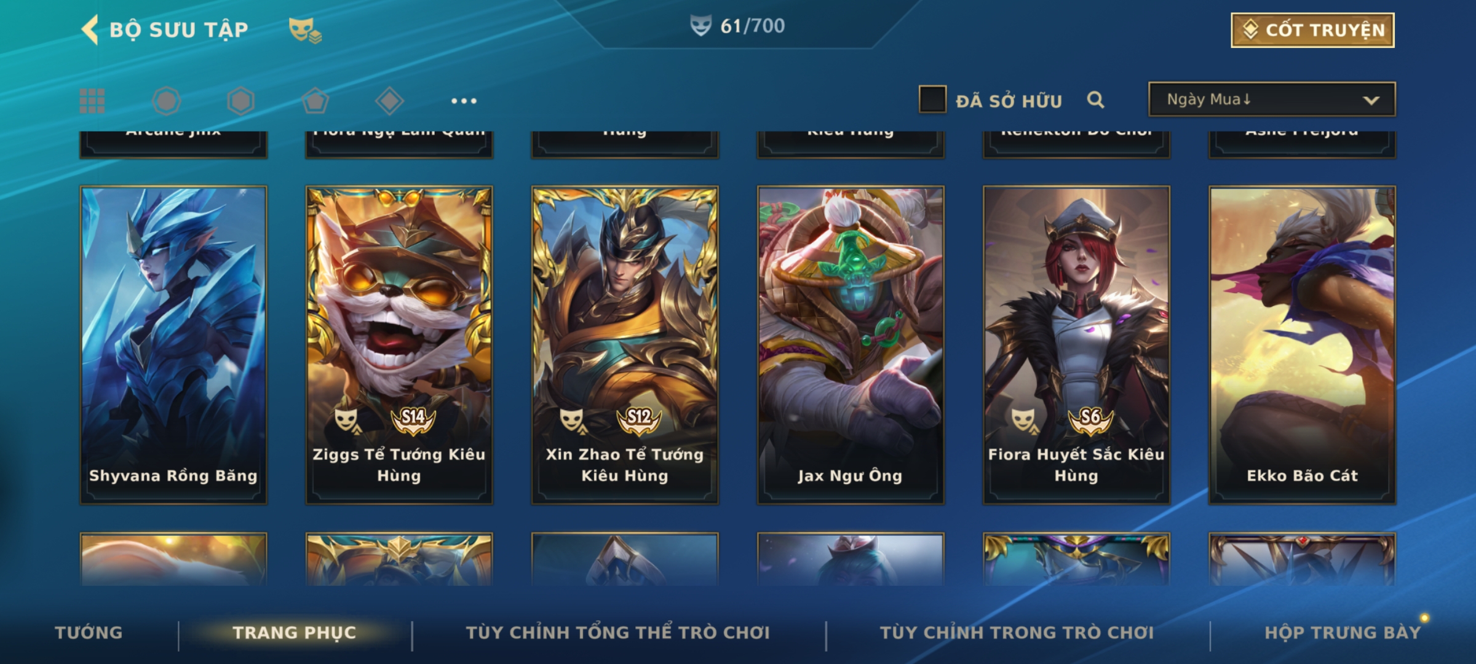Open the Tùy Chỉnh Tổng Thể Trò Chơi tab

pos(617,633)
